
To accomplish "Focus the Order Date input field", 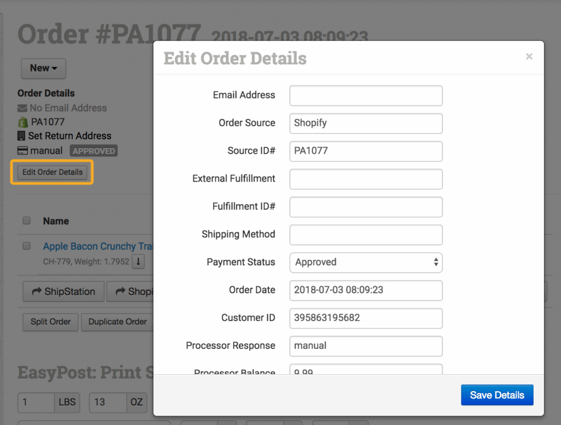I will tap(365, 290).
